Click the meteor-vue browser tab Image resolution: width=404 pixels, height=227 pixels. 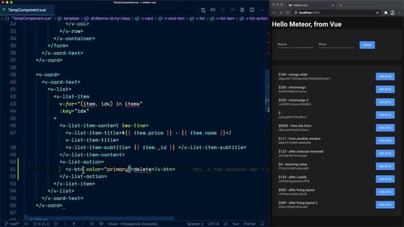click(311, 5)
